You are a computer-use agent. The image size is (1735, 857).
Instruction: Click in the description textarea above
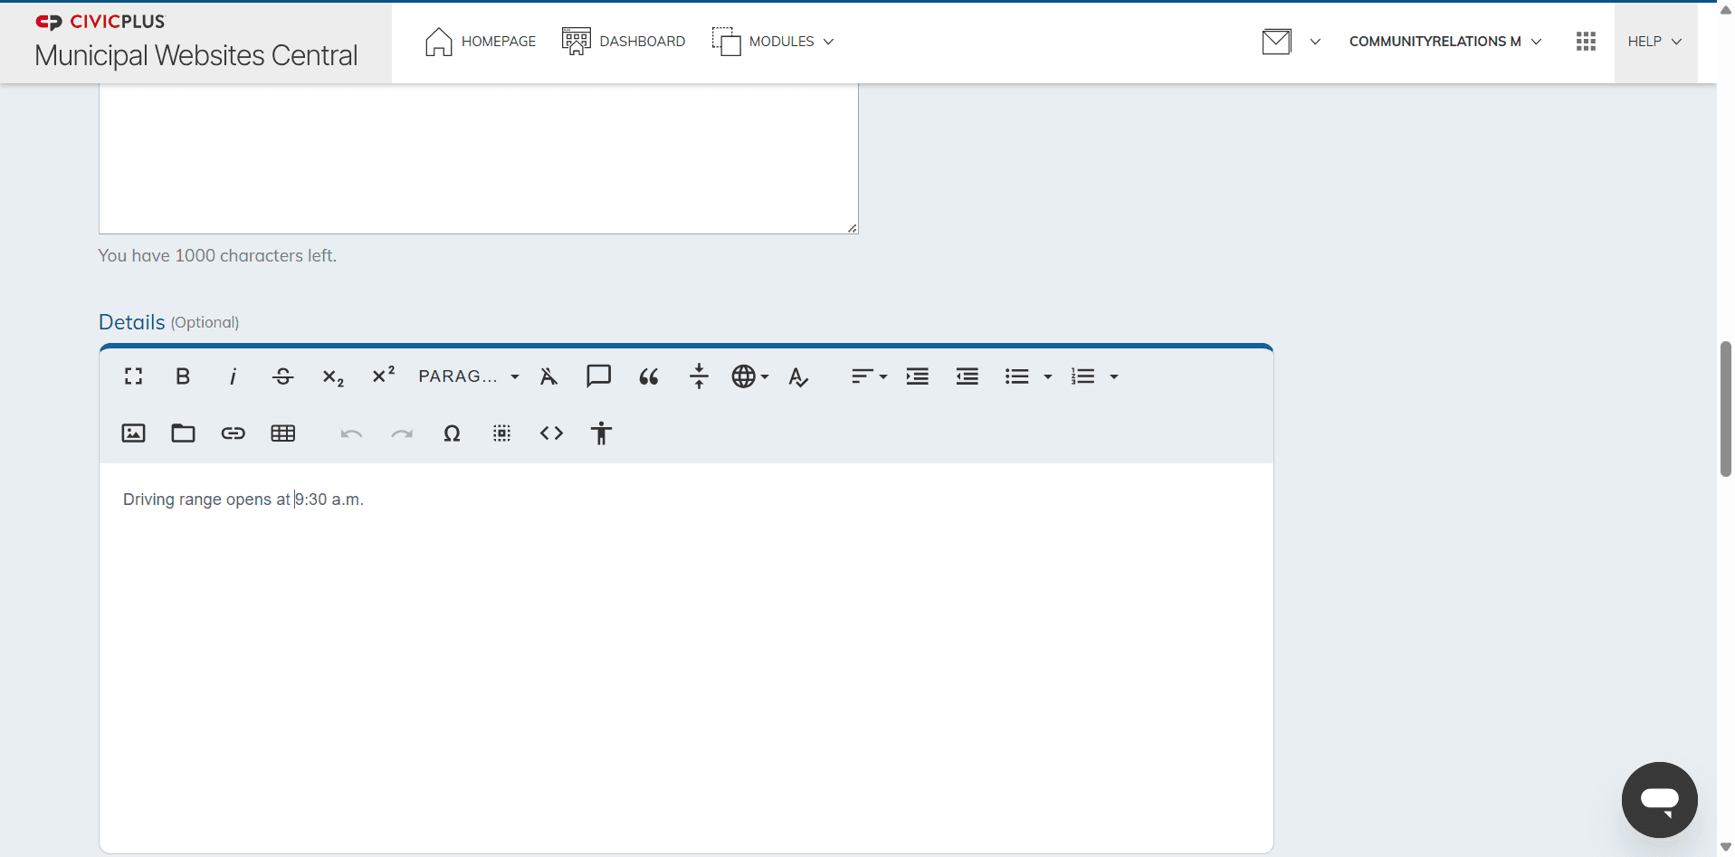tap(479, 158)
